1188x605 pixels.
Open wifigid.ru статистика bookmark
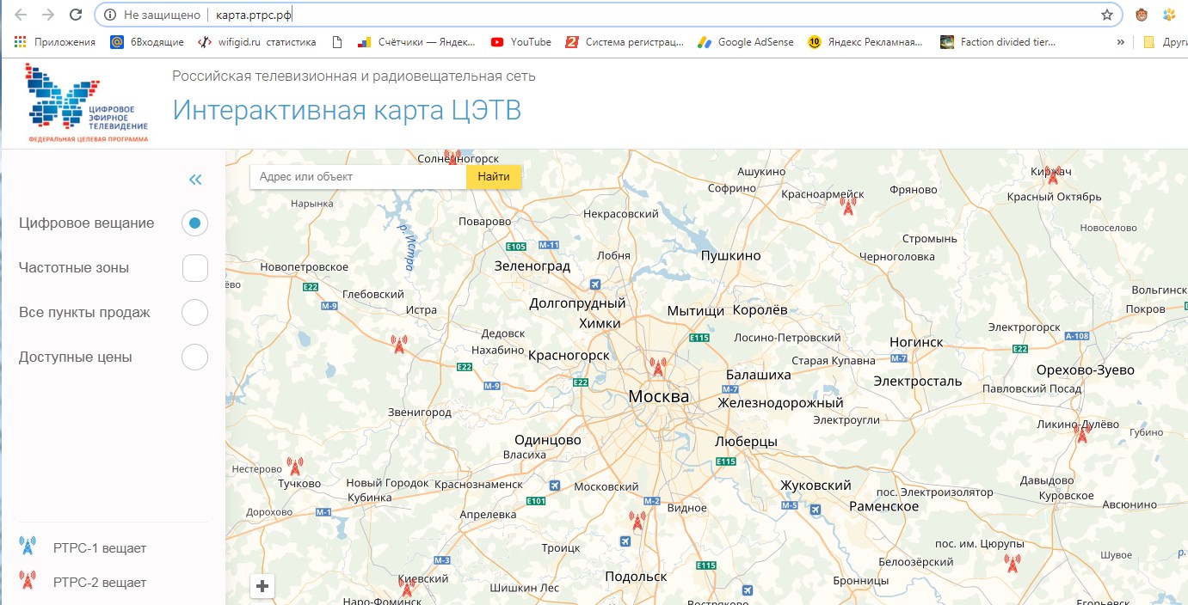257,41
